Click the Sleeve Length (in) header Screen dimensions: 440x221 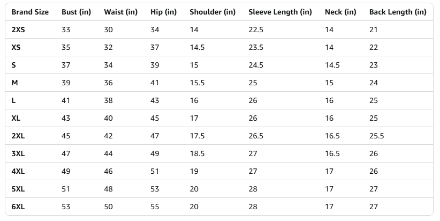click(x=280, y=12)
